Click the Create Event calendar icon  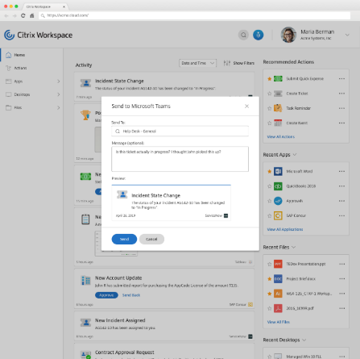click(278, 123)
